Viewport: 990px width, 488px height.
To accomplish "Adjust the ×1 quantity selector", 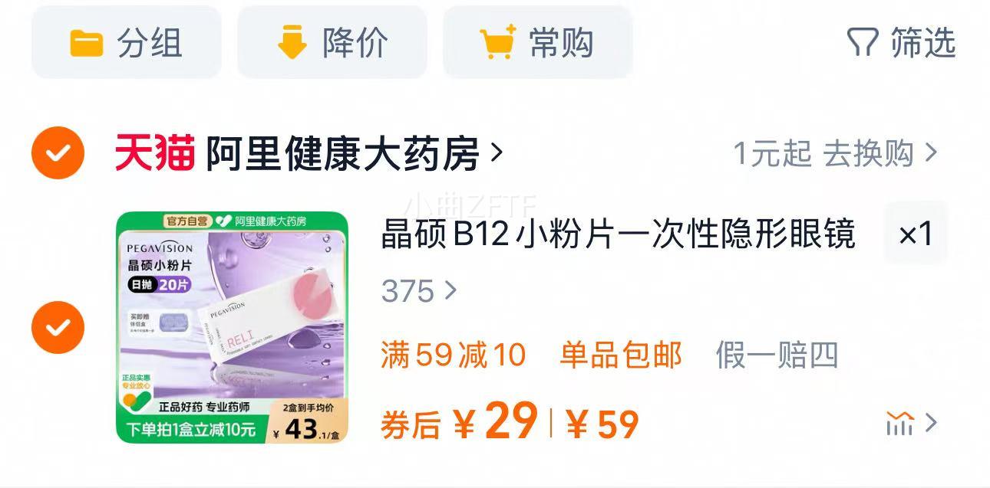I will pos(916,234).
